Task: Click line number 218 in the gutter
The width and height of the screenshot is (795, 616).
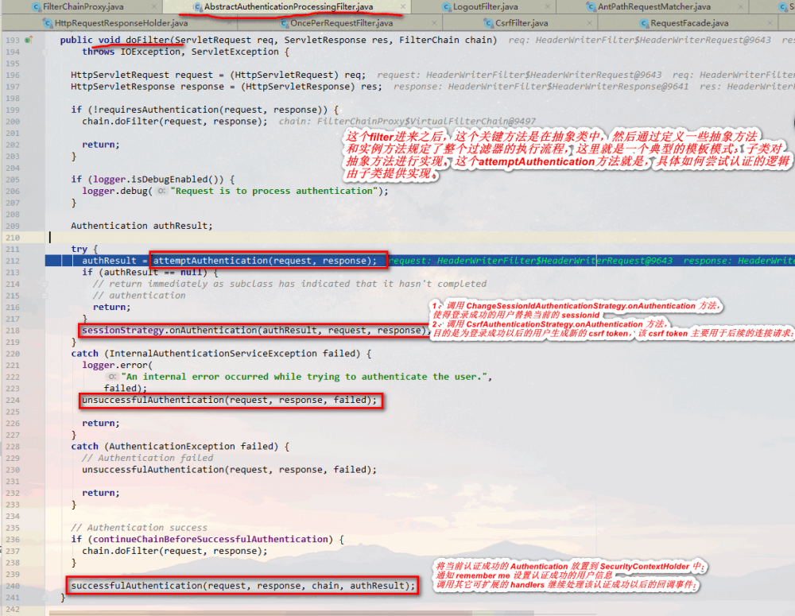Action: coord(13,331)
